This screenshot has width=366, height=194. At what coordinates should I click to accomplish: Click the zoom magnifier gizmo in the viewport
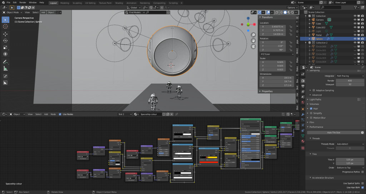(x=253, y=35)
